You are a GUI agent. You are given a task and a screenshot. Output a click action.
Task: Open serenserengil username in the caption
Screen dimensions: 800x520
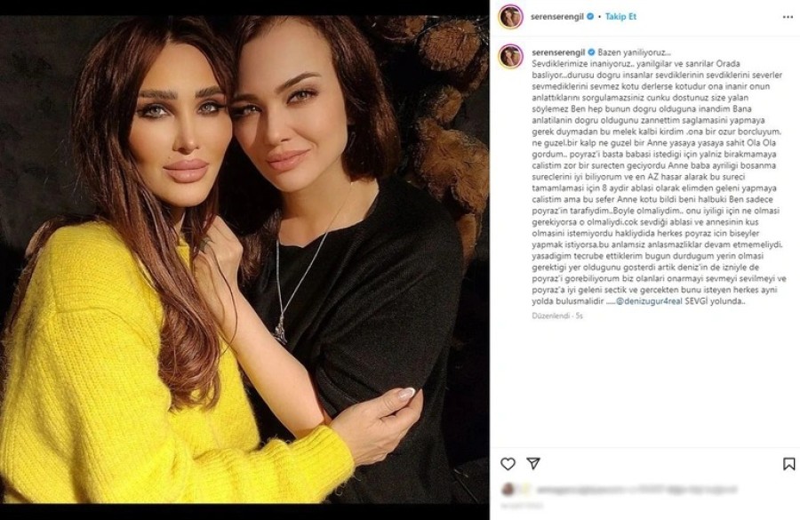[559, 52]
